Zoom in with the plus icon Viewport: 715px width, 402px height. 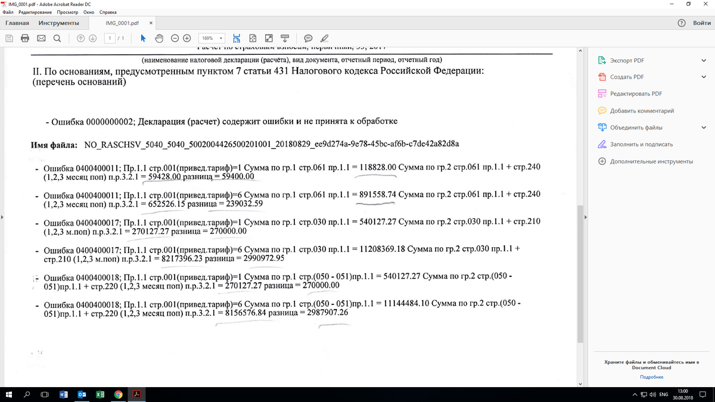[x=187, y=38]
